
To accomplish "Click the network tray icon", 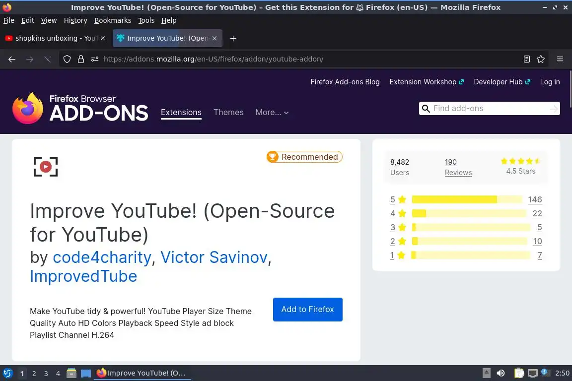I will 533,373.
